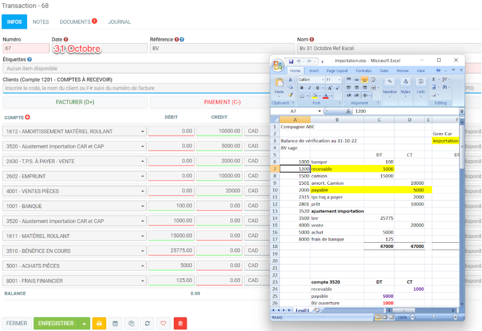Open the Formulas ribbon tab in Excel
This screenshot has height=331, width=482.
364,71
